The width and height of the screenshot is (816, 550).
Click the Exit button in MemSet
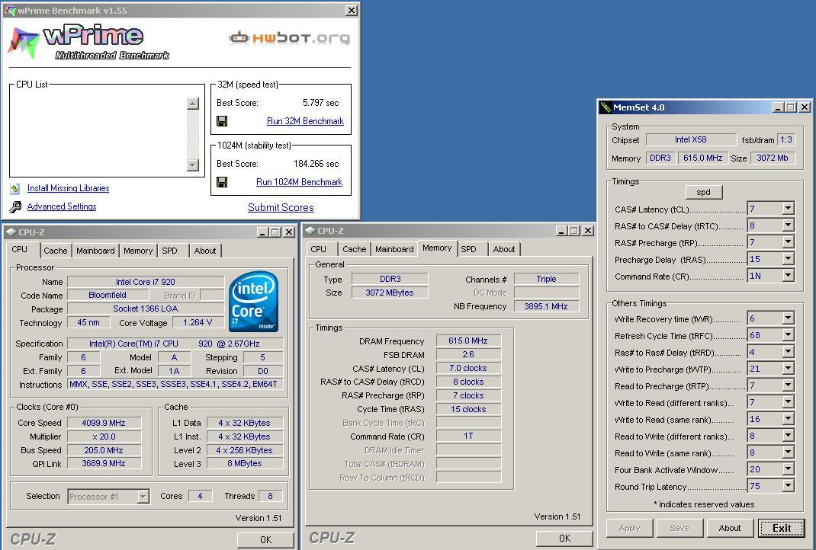pyautogui.click(x=782, y=528)
